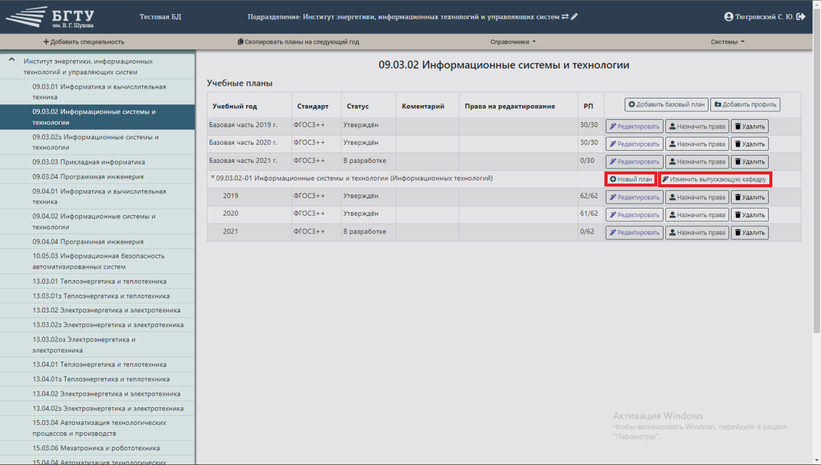Image resolution: width=821 pixels, height=465 pixels.
Task: Click the BGTU logo in header
Action: tap(50, 17)
